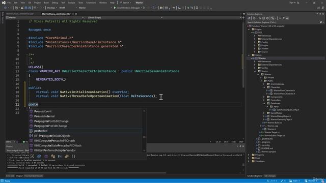This screenshot has height=183, width=326.
Task: Collapse the Games folder node
Action: 249,55
